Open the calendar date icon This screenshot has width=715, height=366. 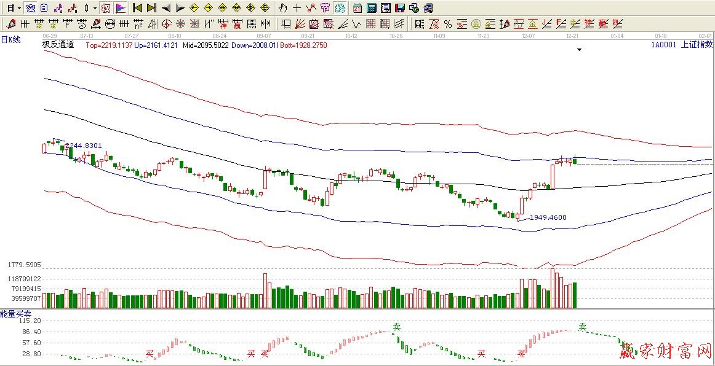(x=357, y=8)
